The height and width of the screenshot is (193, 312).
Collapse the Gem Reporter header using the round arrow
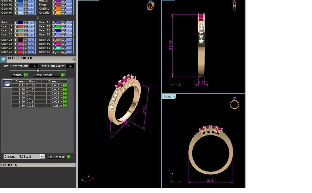point(38,70)
